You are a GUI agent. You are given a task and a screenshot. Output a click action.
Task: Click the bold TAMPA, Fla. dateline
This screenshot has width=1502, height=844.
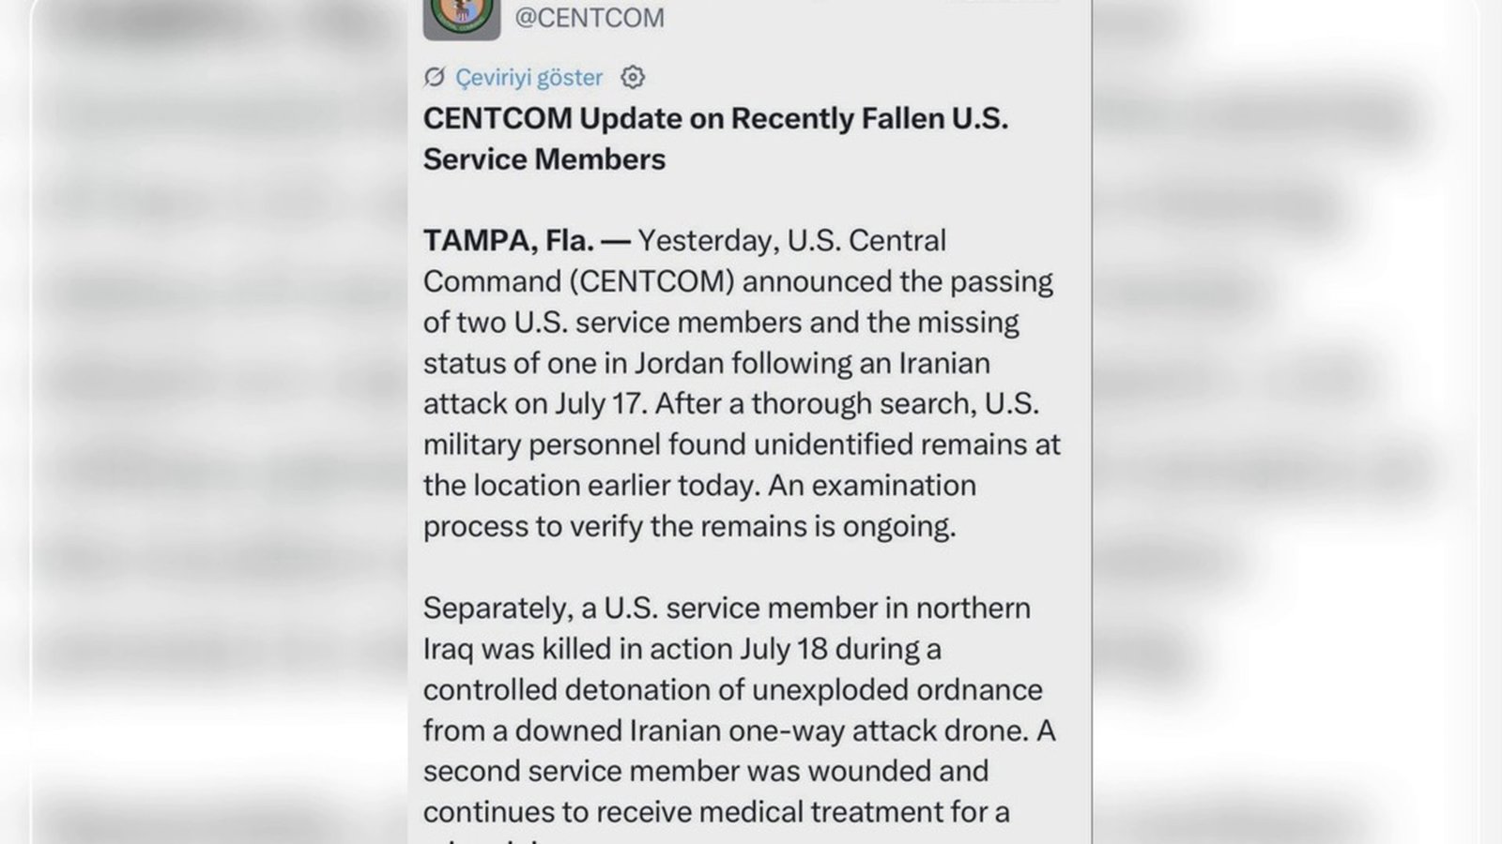(x=509, y=241)
